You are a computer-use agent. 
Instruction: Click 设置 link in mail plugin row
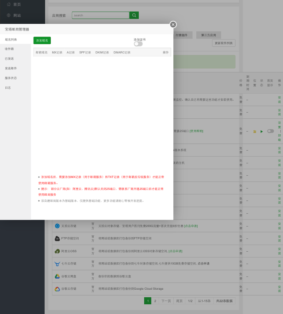pos(279,125)
